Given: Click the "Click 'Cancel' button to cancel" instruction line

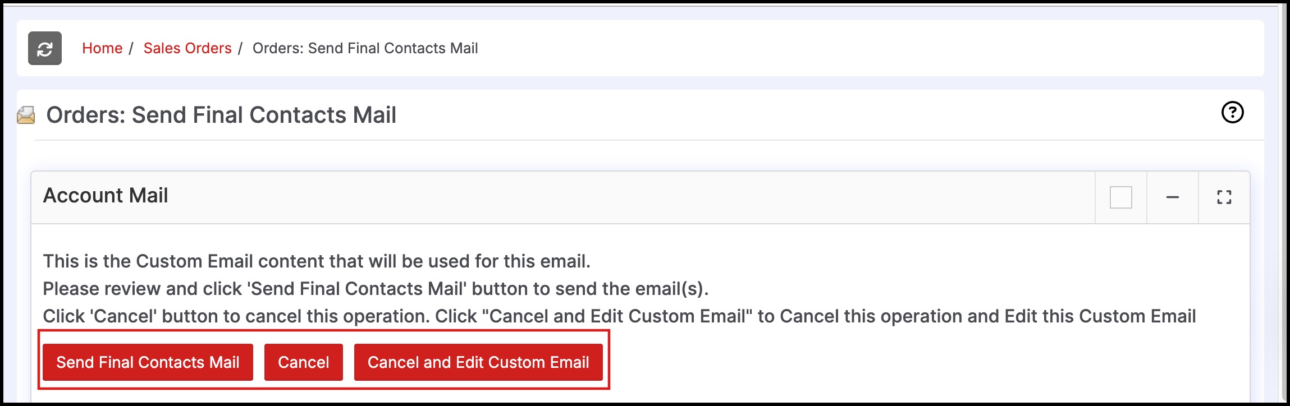Looking at the screenshot, I should click(619, 316).
